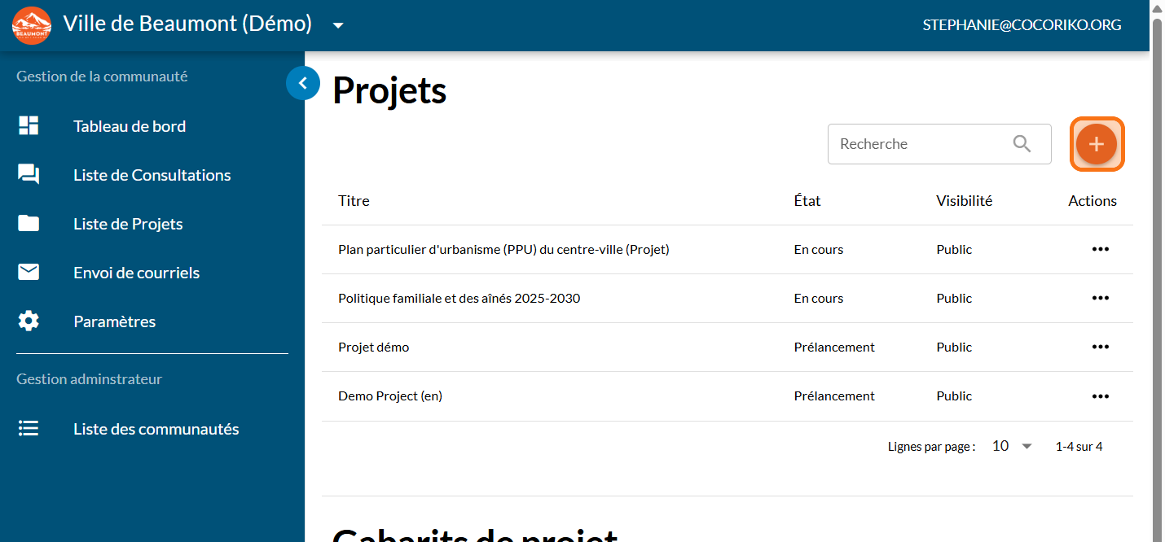Open the Plan particulier d'urbanisme project row

click(503, 250)
